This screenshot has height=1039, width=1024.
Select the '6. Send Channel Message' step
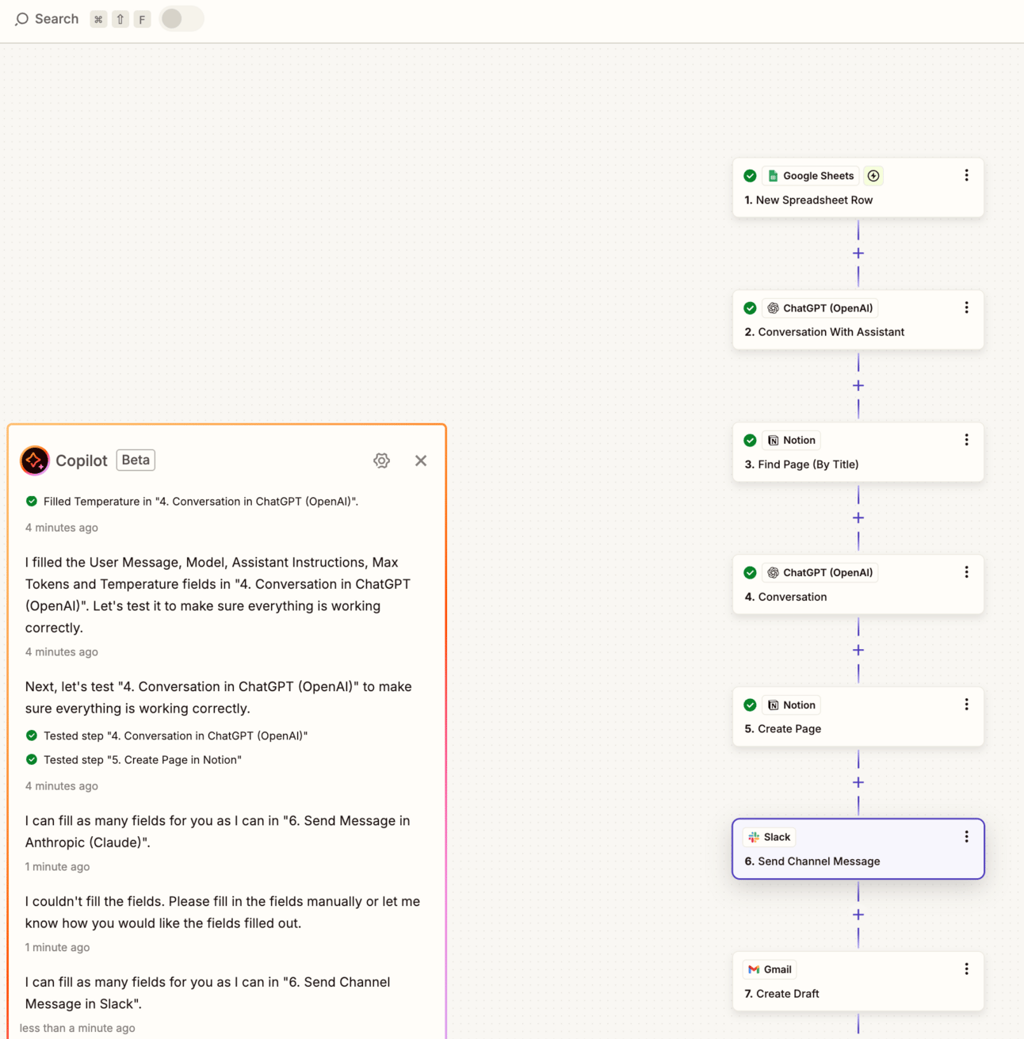[x=858, y=849]
